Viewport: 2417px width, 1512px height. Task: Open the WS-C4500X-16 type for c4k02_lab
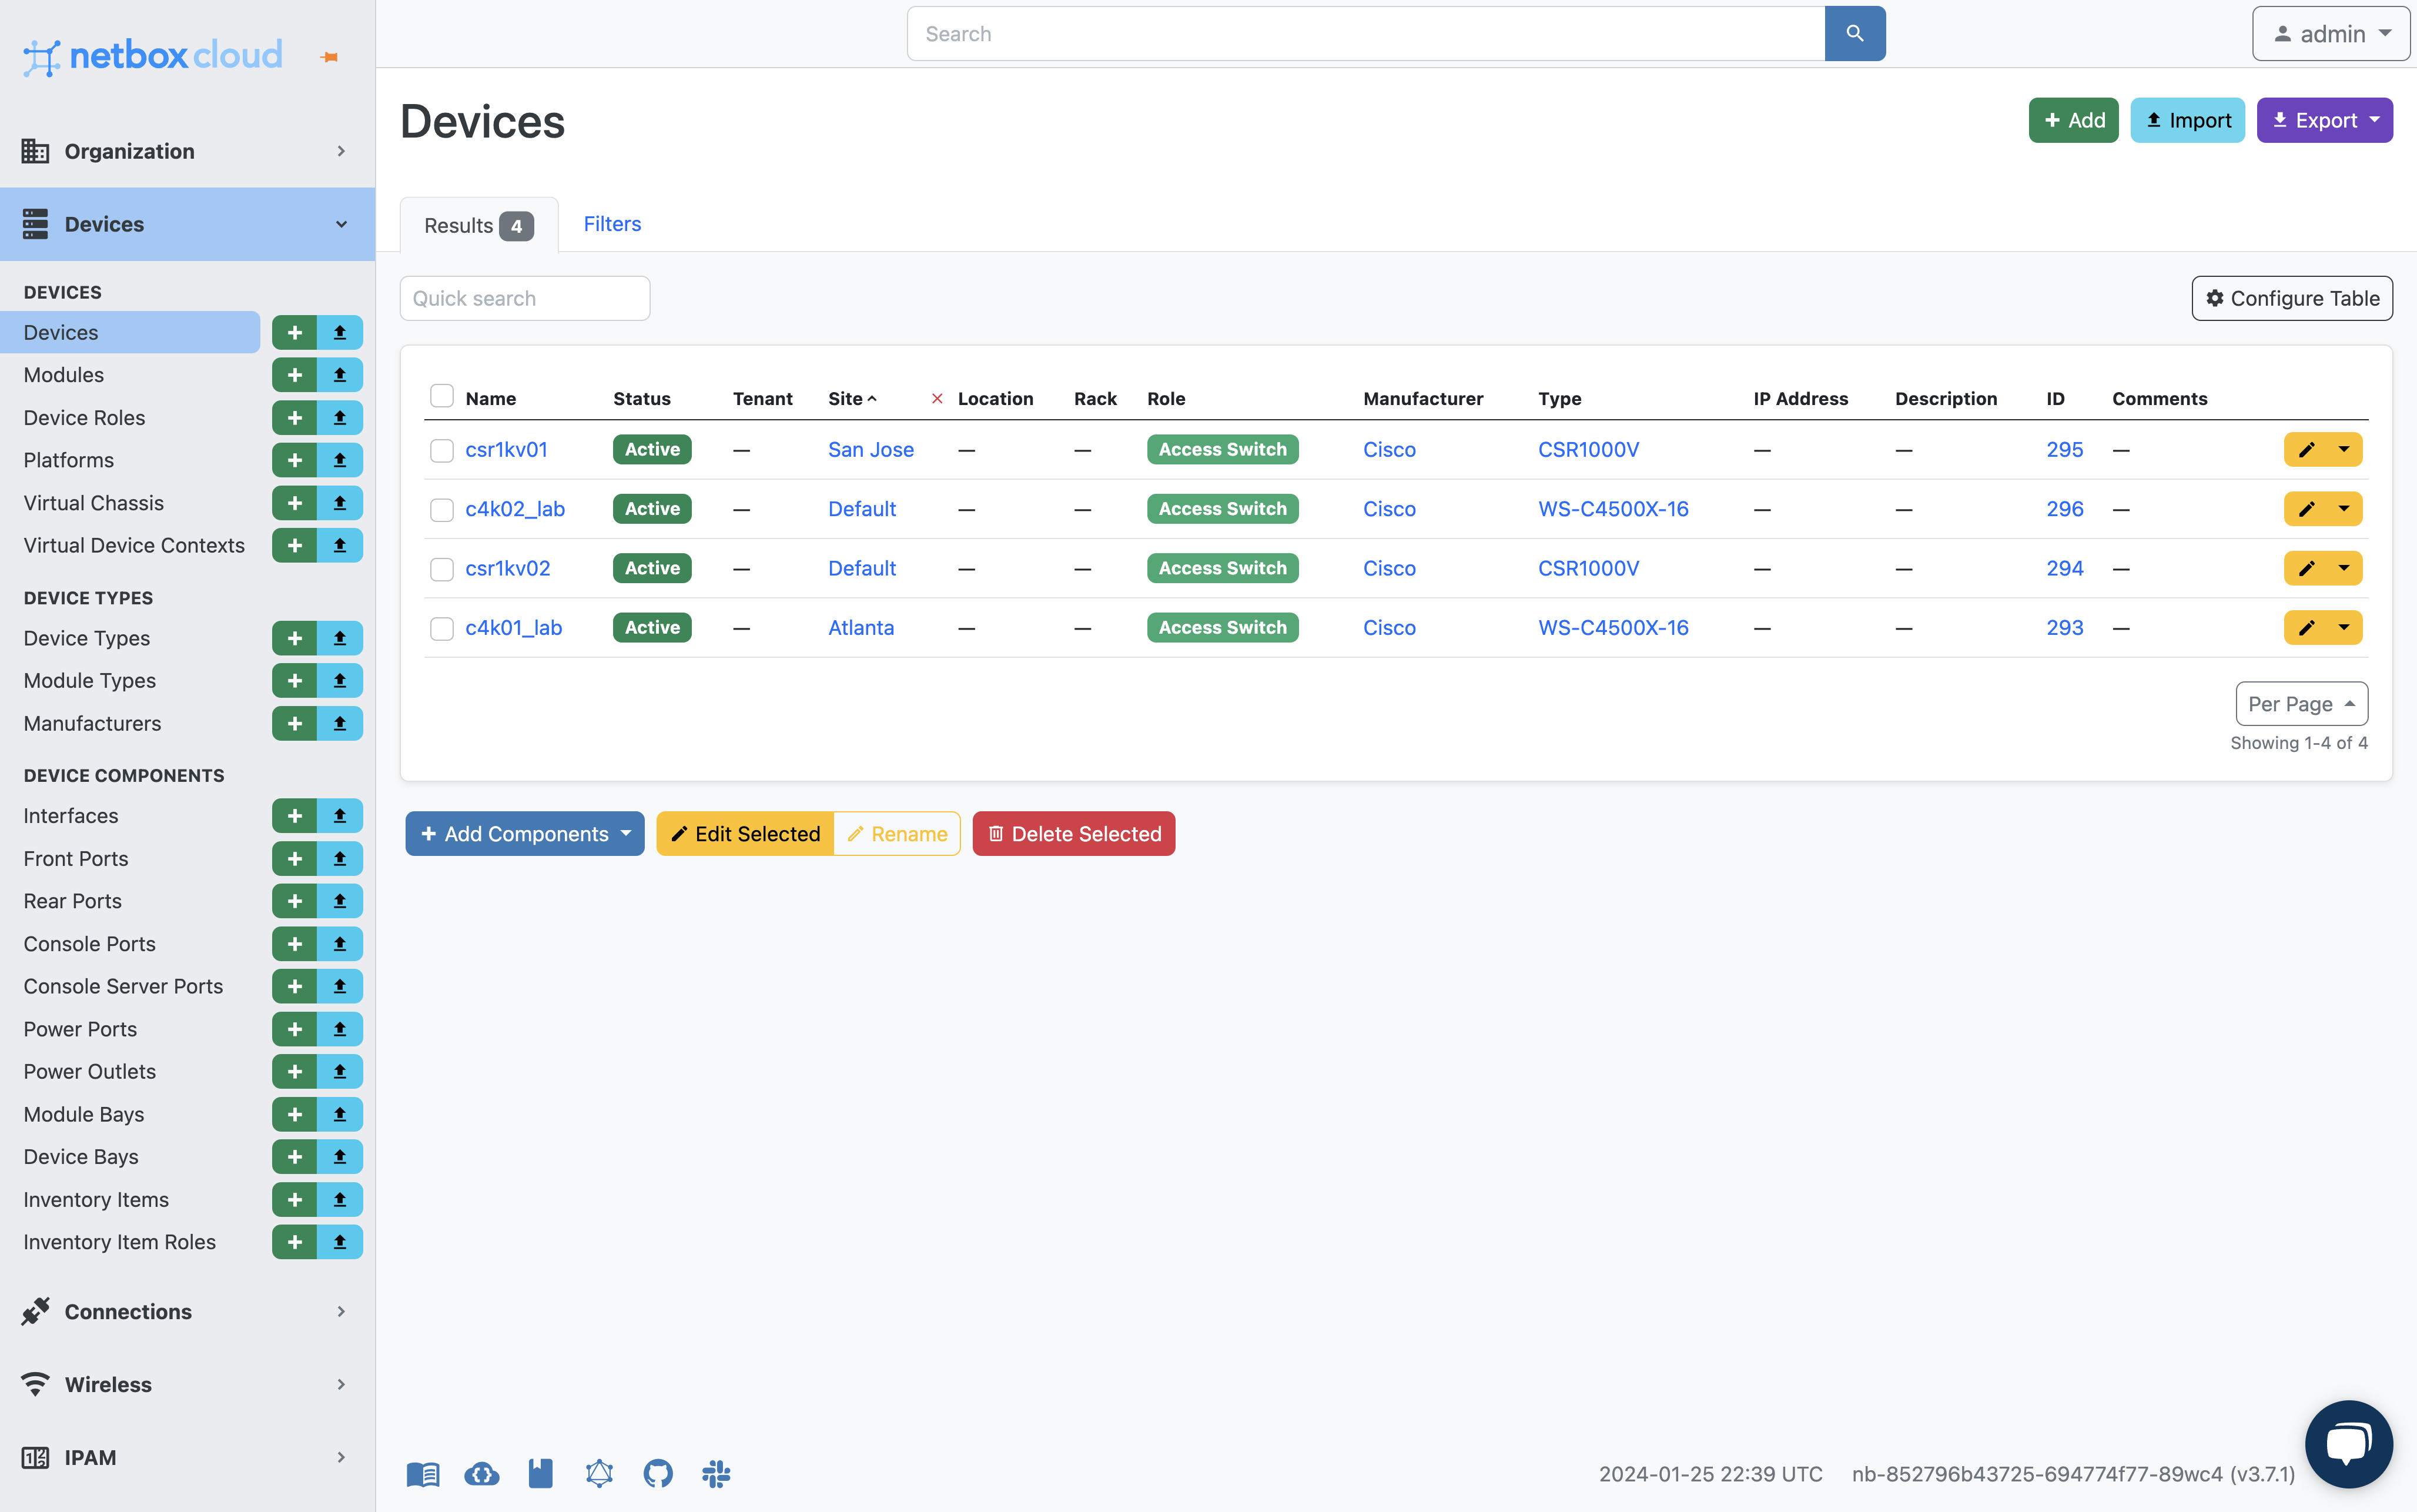(1612, 508)
